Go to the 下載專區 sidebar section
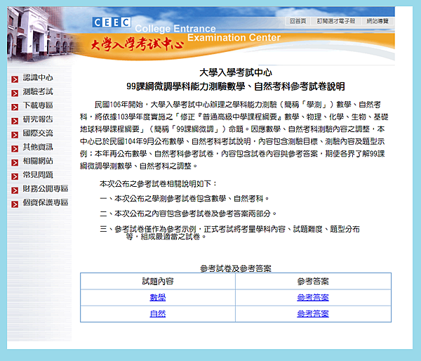The height and width of the screenshot is (361, 421). tap(38, 105)
